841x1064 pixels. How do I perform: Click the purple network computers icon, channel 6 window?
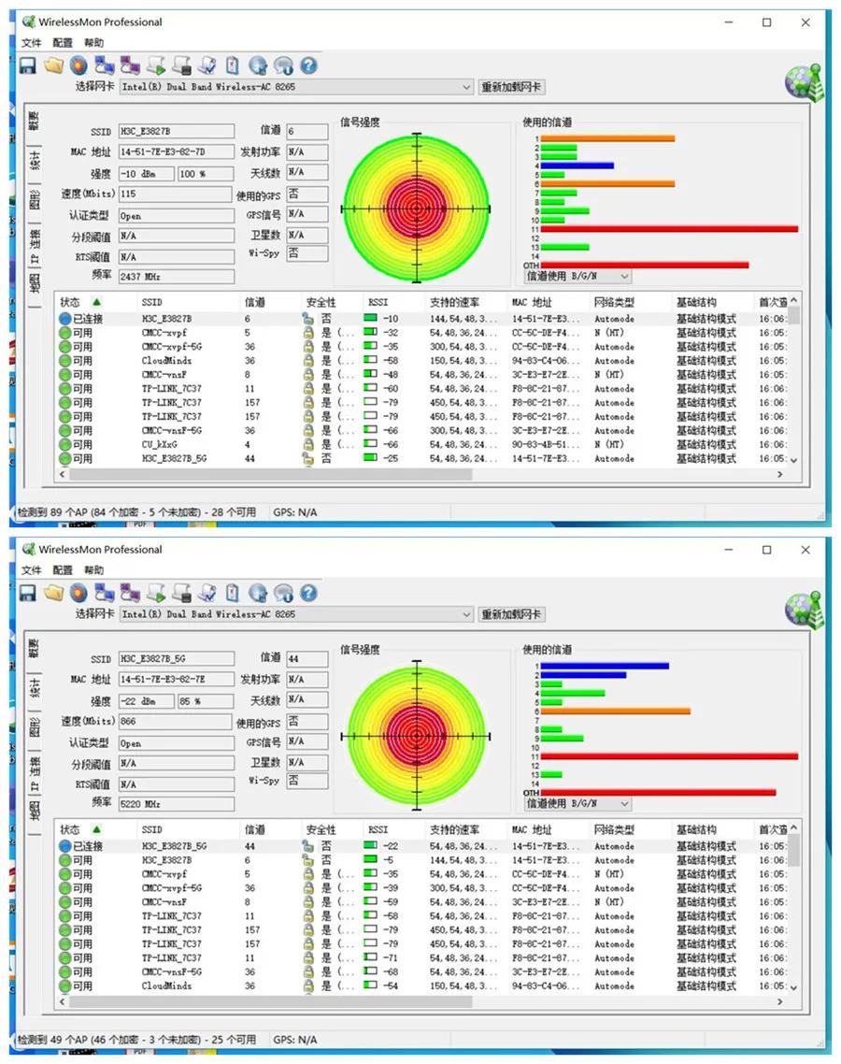pos(130,65)
